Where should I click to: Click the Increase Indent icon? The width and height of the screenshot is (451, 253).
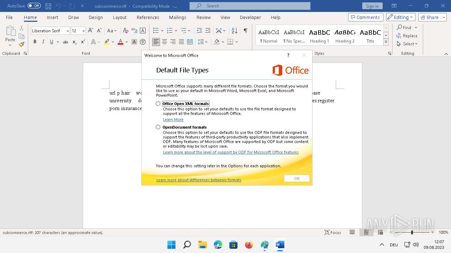pos(208,31)
